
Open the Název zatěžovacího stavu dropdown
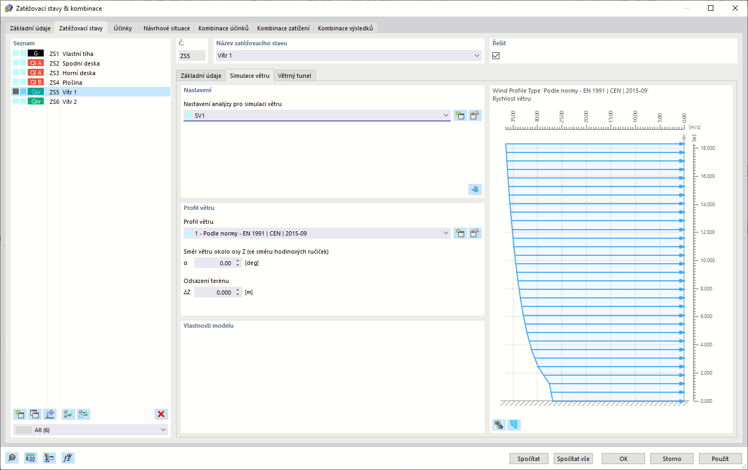pos(477,55)
